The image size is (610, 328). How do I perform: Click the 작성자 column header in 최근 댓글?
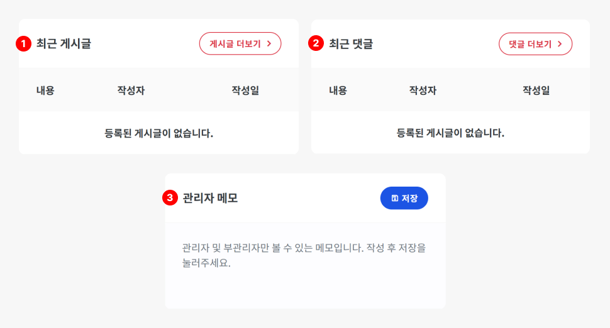point(423,90)
